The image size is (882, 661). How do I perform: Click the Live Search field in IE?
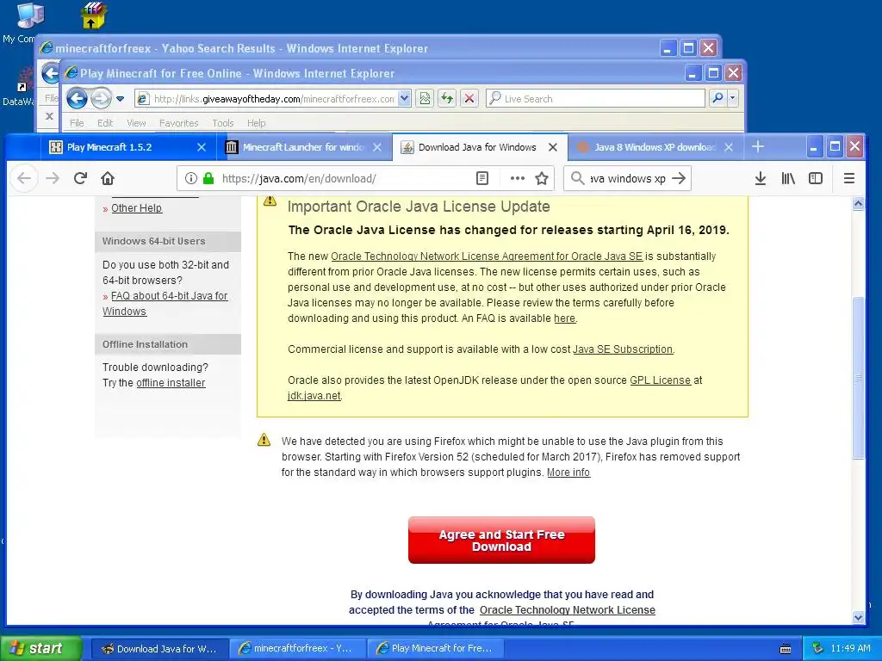595,98
